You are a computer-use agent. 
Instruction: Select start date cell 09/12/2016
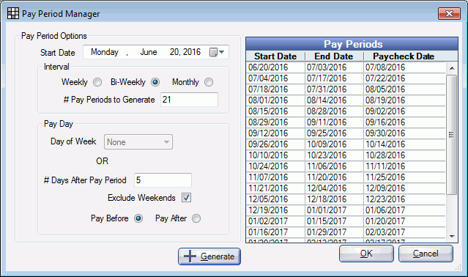click(x=275, y=133)
